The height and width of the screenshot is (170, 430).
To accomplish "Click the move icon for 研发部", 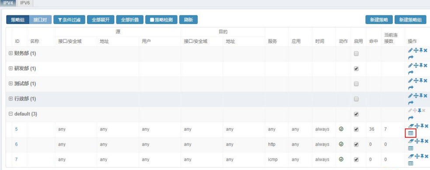I will (x=416, y=66).
